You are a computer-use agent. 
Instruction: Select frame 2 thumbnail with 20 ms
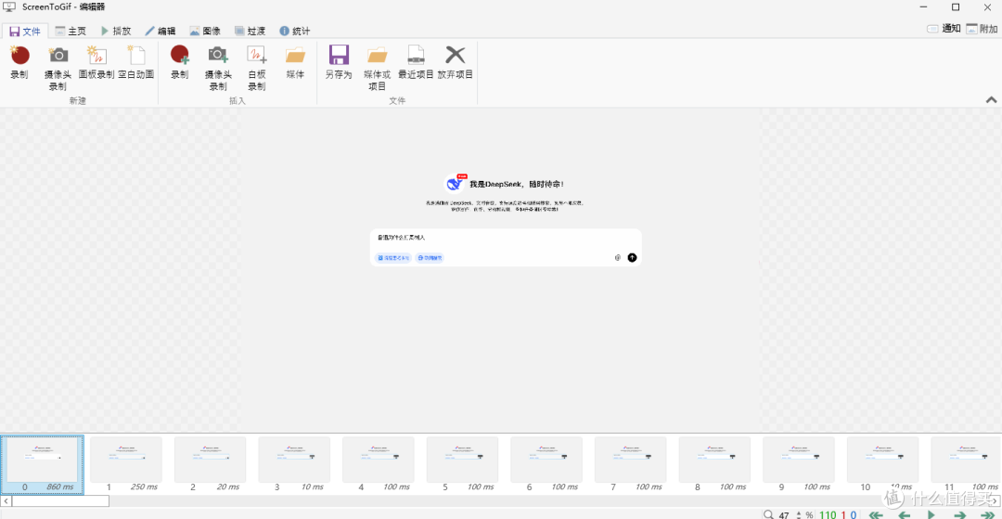[211, 464]
